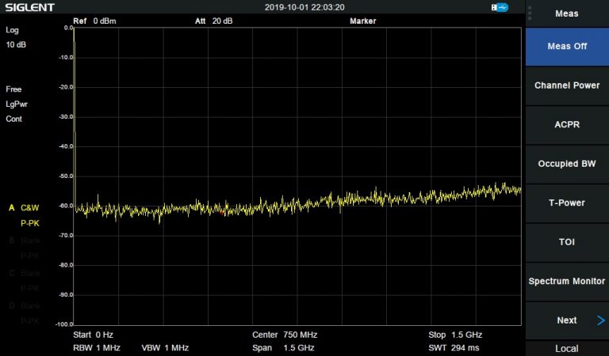This screenshot has height=356, width=609.
Task: Select the ACPR measurement
Action: [x=566, y=124]
